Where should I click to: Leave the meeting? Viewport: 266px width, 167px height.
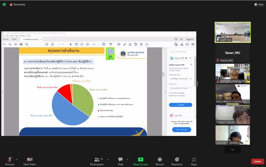tap(257, 161)
